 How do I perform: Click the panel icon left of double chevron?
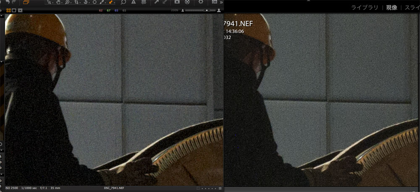[x=215, y=2]
